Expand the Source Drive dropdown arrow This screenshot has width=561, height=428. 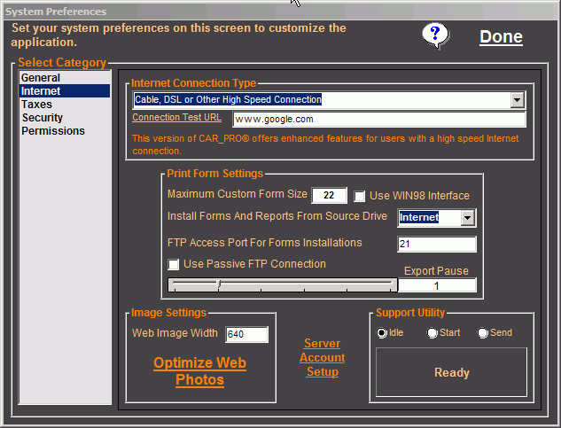tap(468, 218)
